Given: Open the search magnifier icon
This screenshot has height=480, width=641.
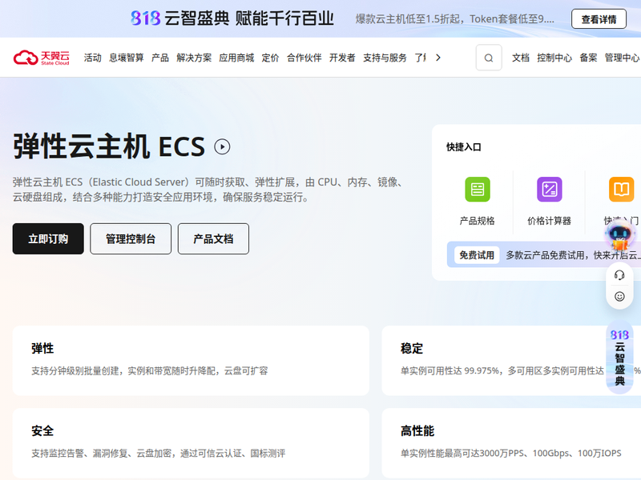Looking at the screenshot, I should tap(489, 58).
